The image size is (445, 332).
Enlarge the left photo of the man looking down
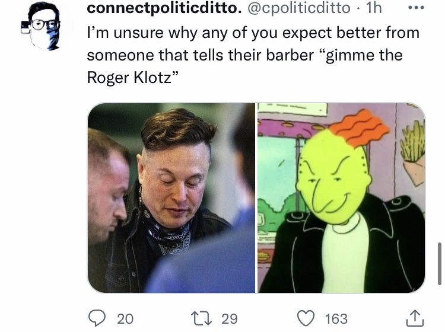[x=171, y=197]
